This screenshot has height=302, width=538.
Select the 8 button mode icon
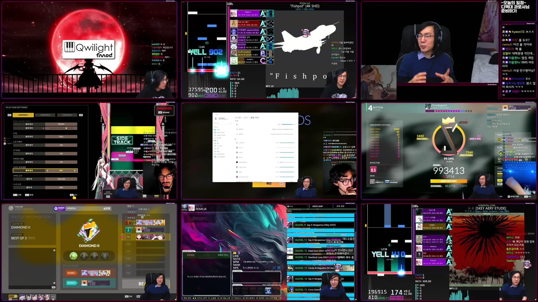(105, 256)
